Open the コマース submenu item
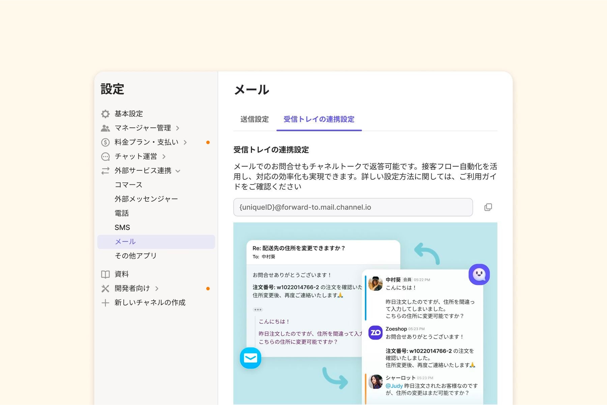Viewport: 607px width, 405px height. tap(128, 185)
